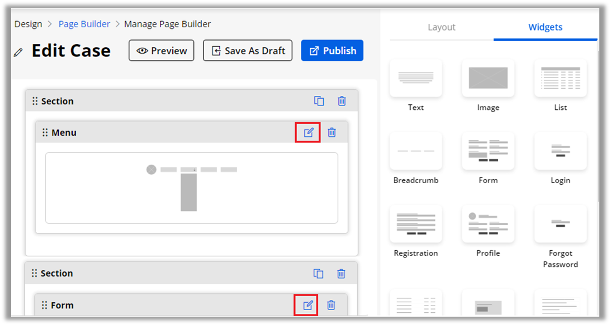This screenshot has width=611, height=325.
Task: Choose the Image widget from the panel
Action: tap(488, 78)
